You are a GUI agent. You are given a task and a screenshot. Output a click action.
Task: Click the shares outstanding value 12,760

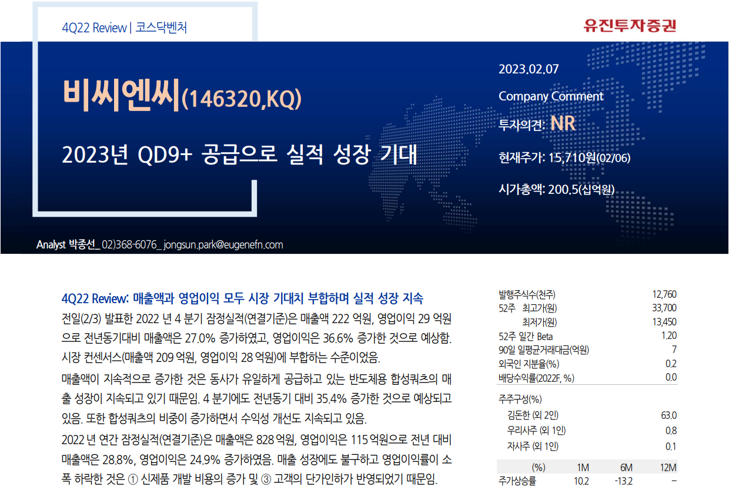click(x=664, y=295)
